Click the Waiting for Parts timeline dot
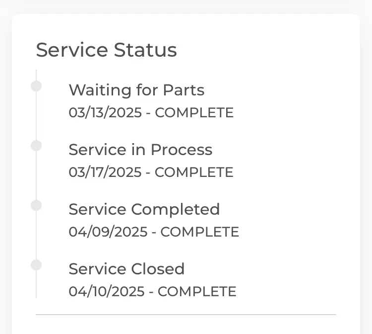 point(36,86)
